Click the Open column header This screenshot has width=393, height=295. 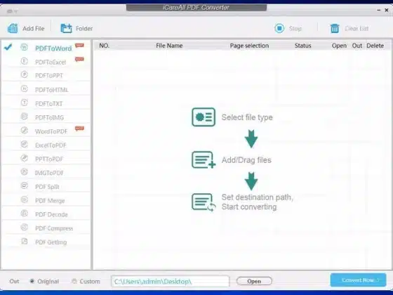[339, 46]
